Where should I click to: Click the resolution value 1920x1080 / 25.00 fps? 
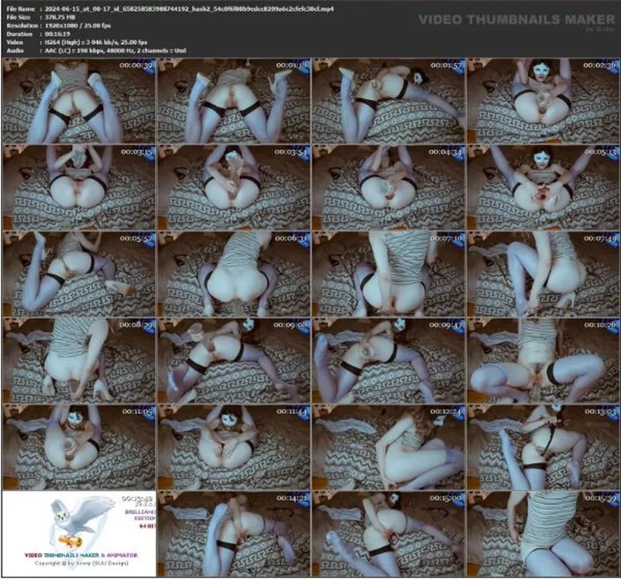tap(78, 25)
